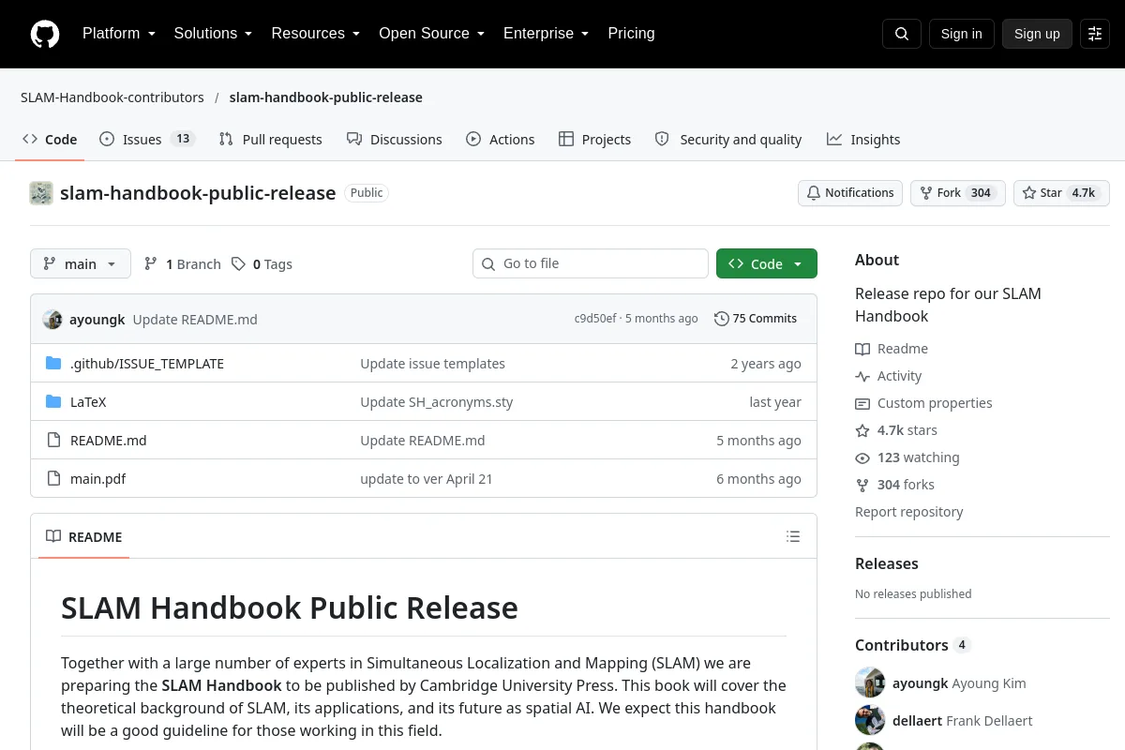
Task: Click commit hash c9d50ef
Action: [595, 319]
